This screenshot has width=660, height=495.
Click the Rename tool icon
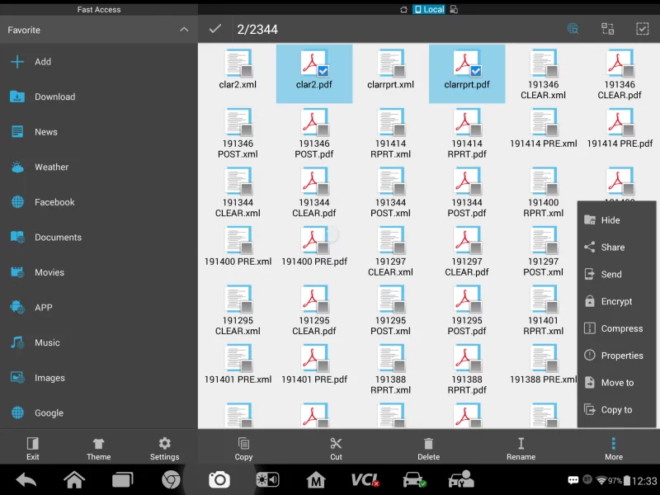click(x=521, y=444)
